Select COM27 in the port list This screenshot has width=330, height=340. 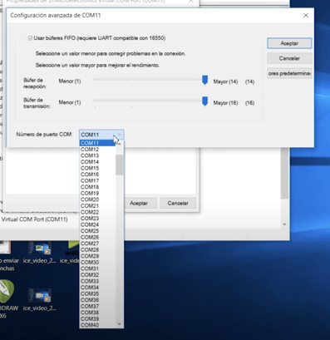click(97, 244)
